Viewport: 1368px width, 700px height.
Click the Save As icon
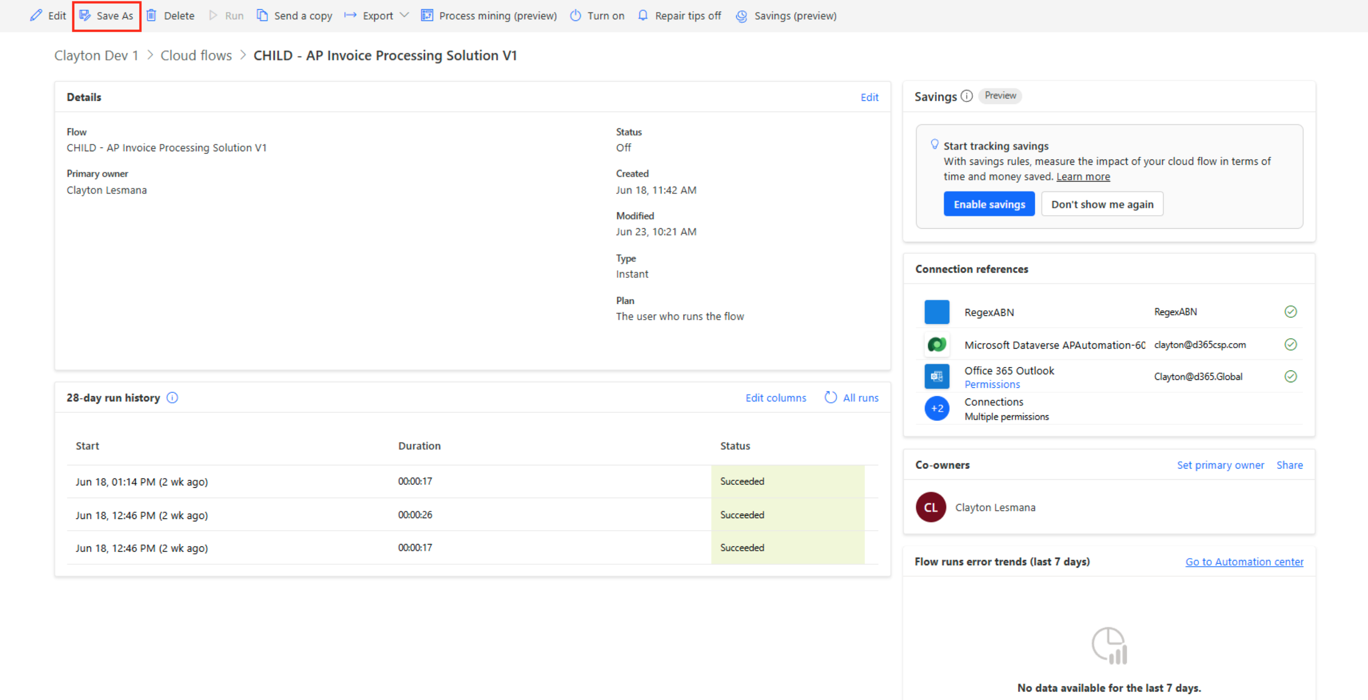pos(84,15)
